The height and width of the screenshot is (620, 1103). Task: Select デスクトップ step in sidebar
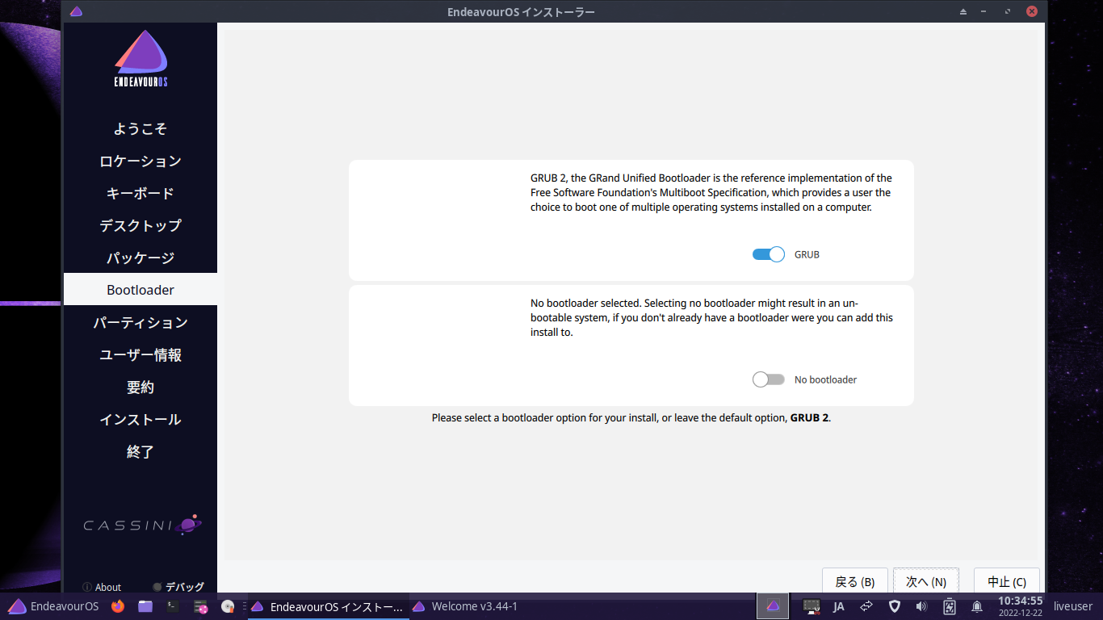click(140, 225)
